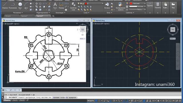183x103 pixels.
Task: Click the red layer color swatch
Action: [86, 4]
